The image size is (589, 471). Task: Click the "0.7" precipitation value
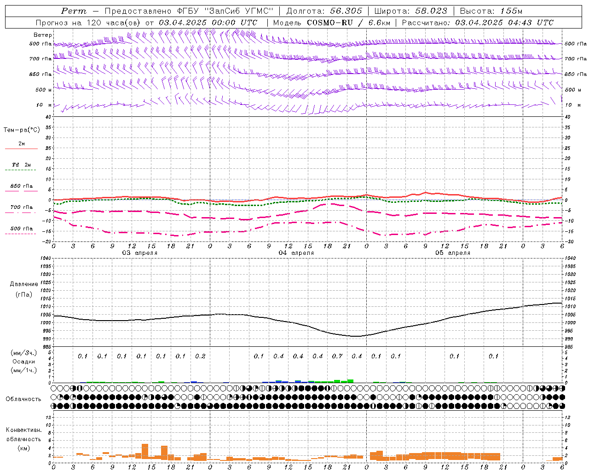[x=337, y=356]
